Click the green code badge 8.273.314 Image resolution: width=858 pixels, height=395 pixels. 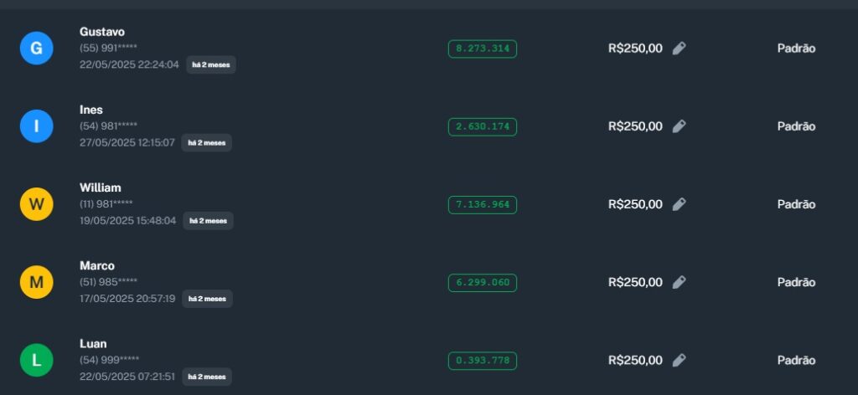pyautogui.click(x=482, y=49)
